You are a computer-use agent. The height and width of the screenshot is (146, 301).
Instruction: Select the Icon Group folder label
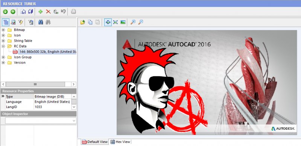(x=23, y=57)
